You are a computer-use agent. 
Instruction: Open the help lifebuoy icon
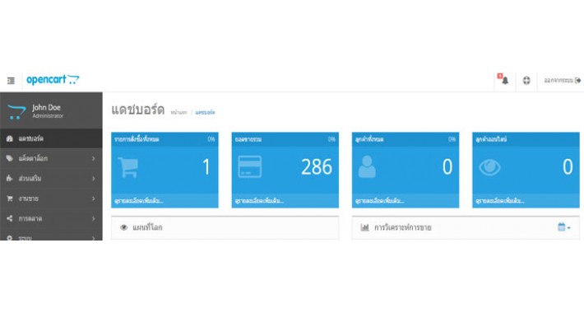pos(526,80)
